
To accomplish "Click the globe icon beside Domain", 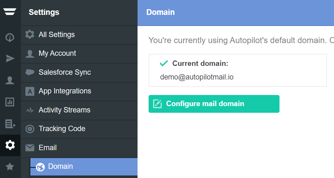I will tap(40, 167).
